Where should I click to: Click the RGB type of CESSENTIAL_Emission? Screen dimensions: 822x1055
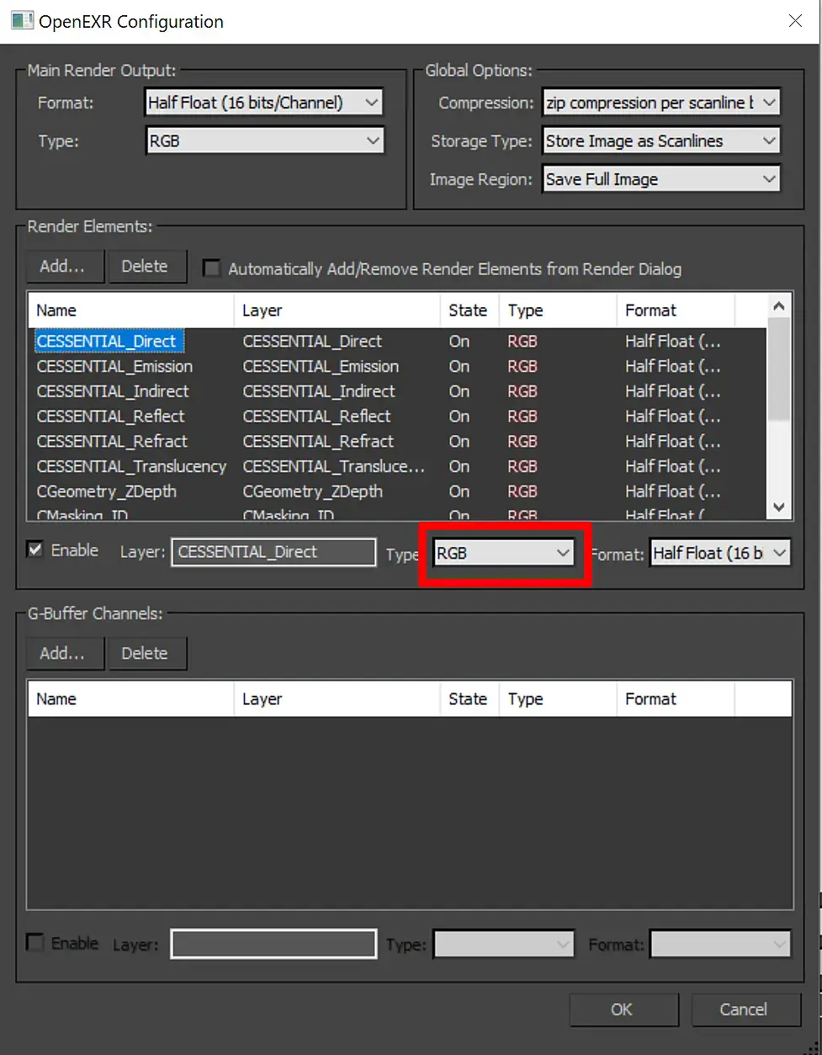(x=522, y=366)
